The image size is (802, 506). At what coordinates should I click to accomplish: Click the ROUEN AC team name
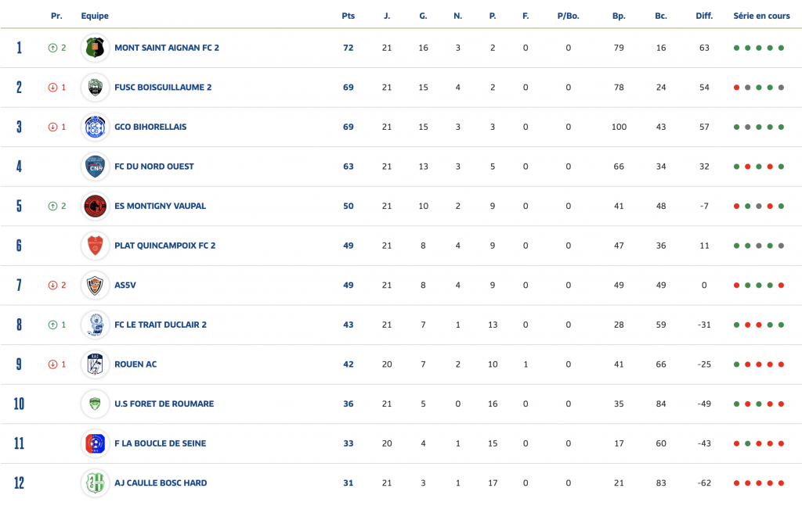[135, 364]
